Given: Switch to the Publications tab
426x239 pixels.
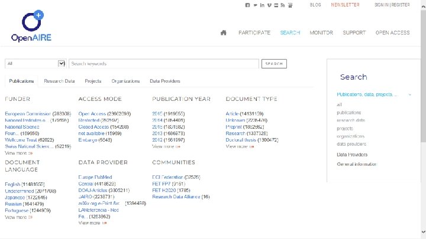Looking at the screenshot, I should pyautogui.click(x=21, y=81).
